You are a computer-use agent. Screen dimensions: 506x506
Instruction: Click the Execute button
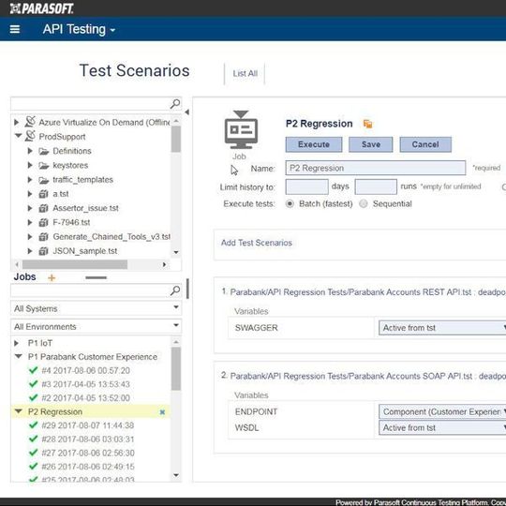(x=314, y=144)
